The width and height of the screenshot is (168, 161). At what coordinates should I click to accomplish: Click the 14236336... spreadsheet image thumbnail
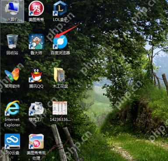[60, 108]
